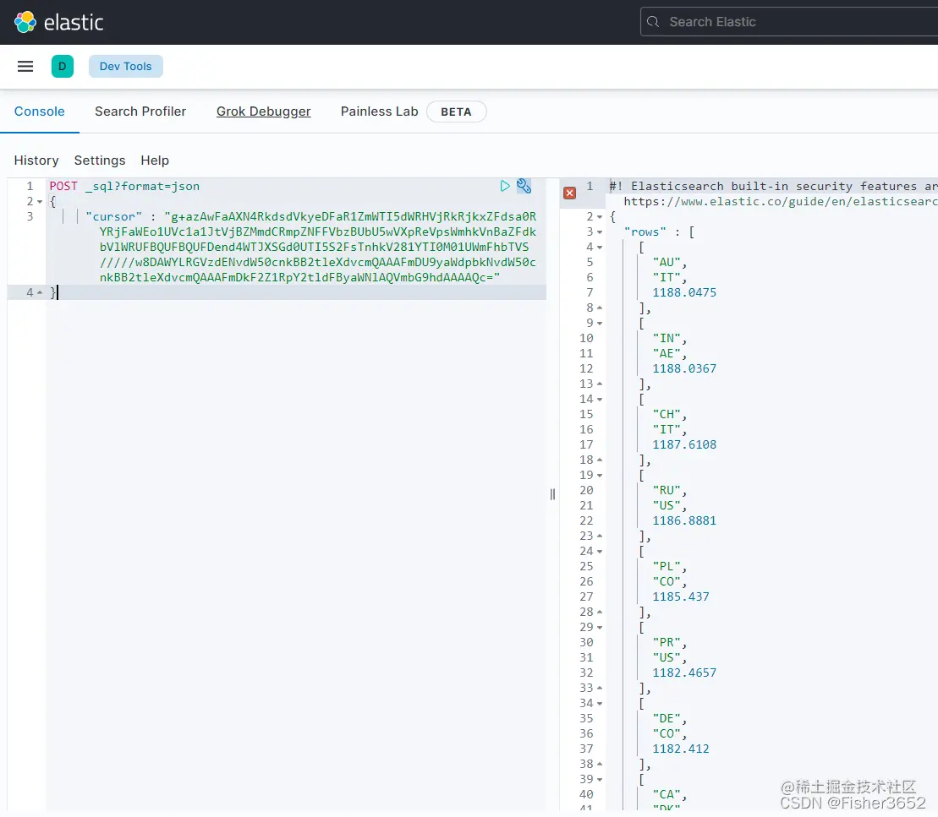Click the "PL" string in response
Screen dimensions: 938x817
tap(666, 566)
